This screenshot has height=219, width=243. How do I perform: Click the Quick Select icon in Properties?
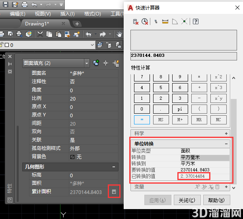pyautogui.click(x=116, y=63)
